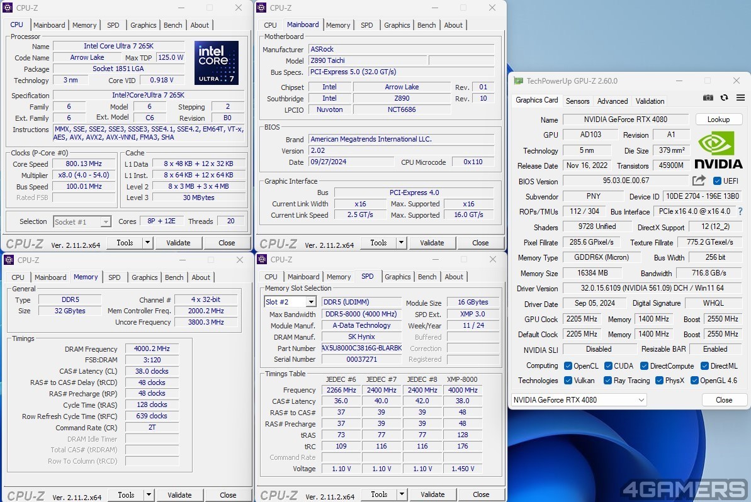Toggle the Ray Tracing checkbox
This screenshot has height=502, width=751.
pyautogui.click(x=608, y=381)
